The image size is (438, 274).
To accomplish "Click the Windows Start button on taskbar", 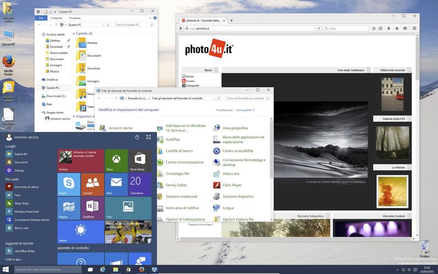I will (x=5, y=270).
